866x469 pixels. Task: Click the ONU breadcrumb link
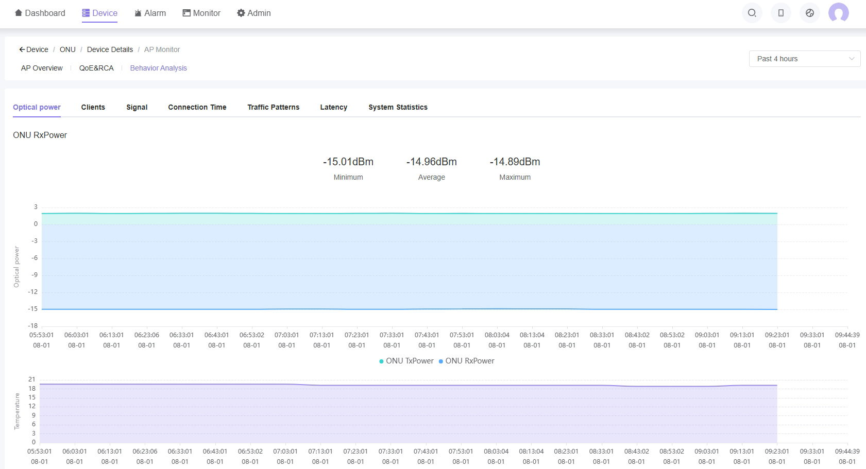pyautogui.click(x=67, y=49)
